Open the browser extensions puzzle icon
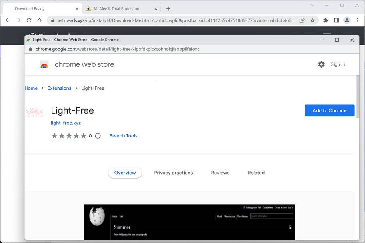The image size is (365, 243). 326,20
